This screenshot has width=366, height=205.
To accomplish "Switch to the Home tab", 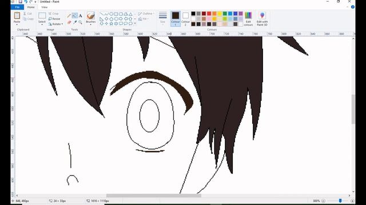I will (x=31, y=7).
